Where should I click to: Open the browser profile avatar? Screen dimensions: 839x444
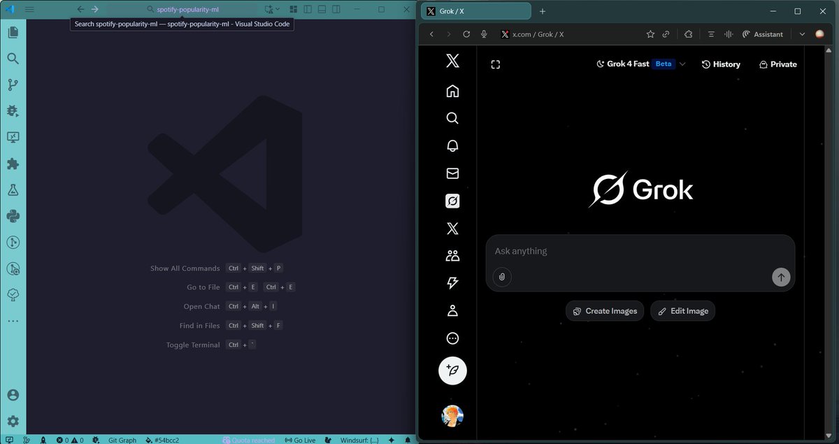820,34
